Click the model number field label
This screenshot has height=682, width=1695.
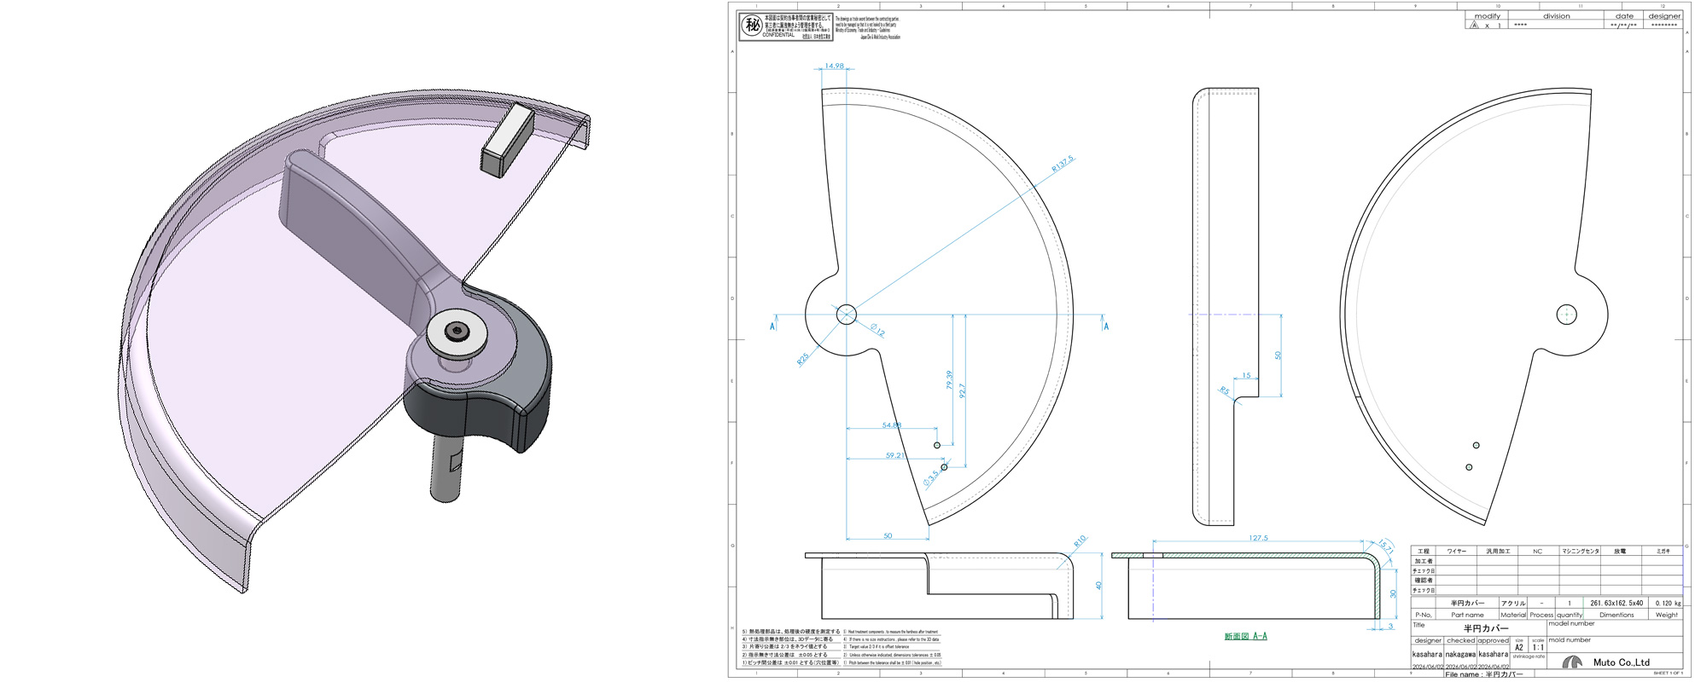coord(1571,623)
